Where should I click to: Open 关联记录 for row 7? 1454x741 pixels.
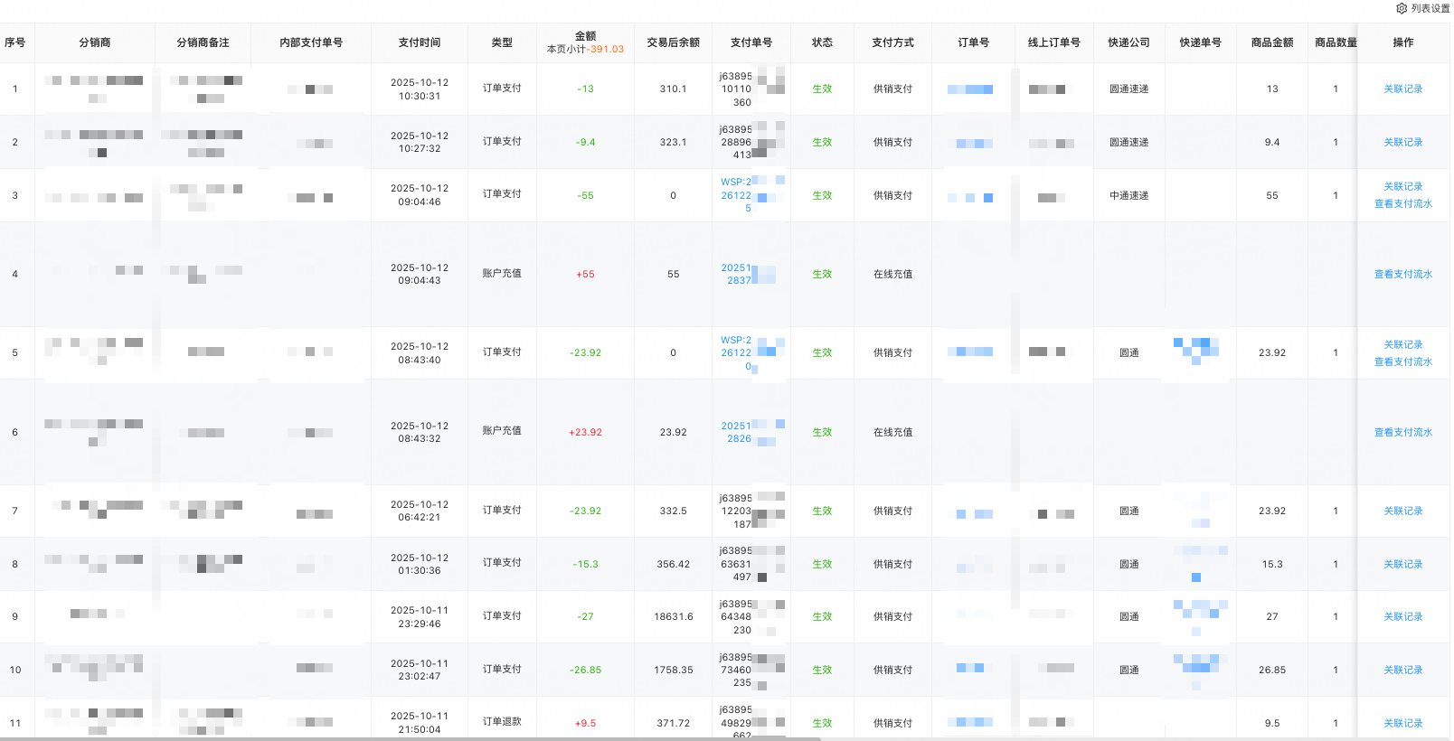coord(1402,511)
